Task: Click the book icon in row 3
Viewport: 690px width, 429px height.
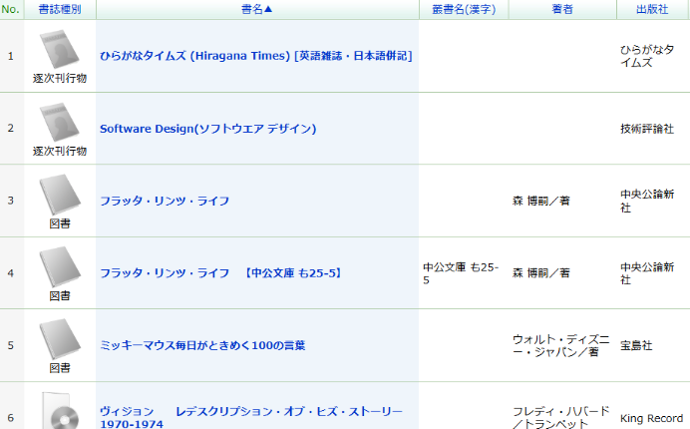Action: (60, 194)
